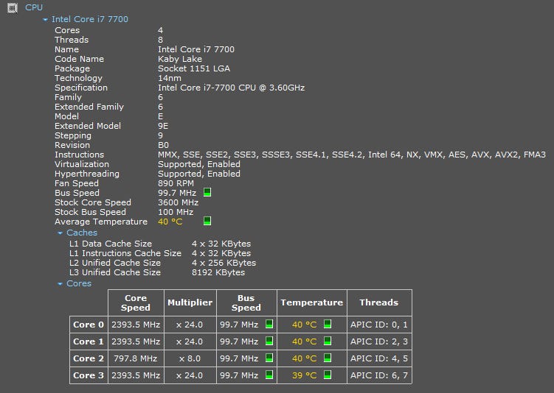Collapse the Cores section arrow
This screenshot has height=393, width=554.
pyautogui.click(x=60, y=284)
